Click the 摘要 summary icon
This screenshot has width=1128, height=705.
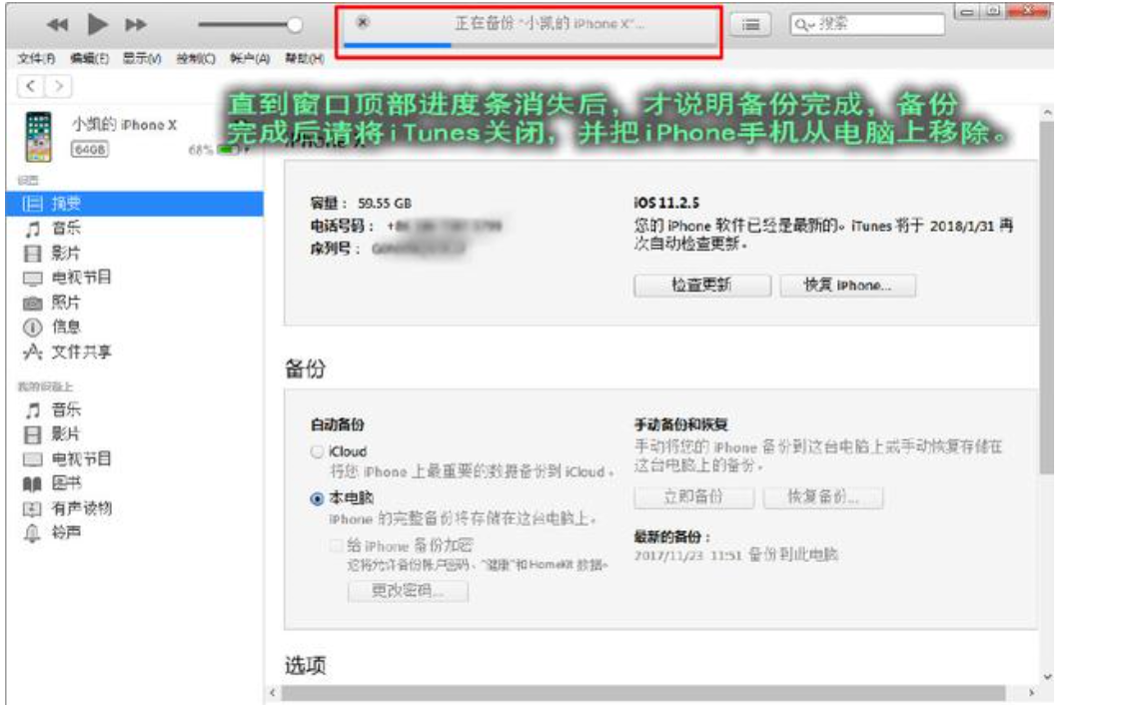[x=32, y=204]
